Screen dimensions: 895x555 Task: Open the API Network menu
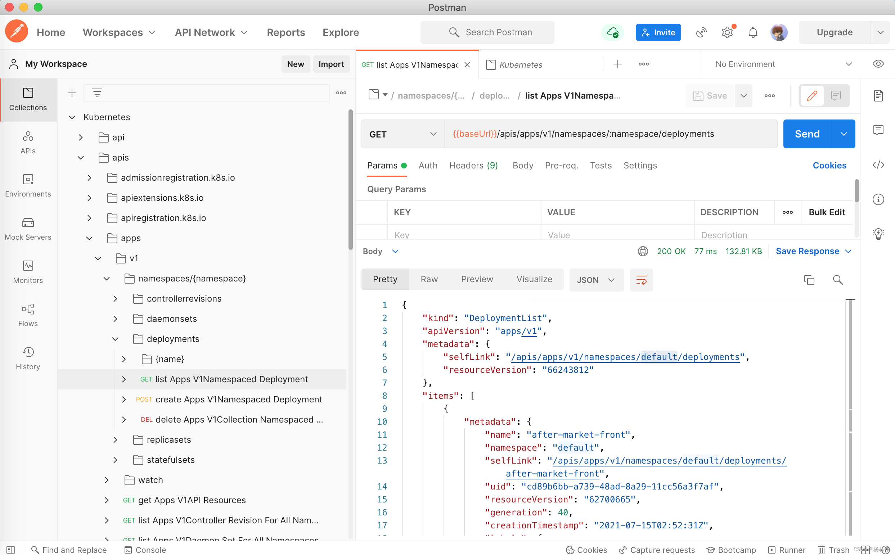(x=211, y=32)
